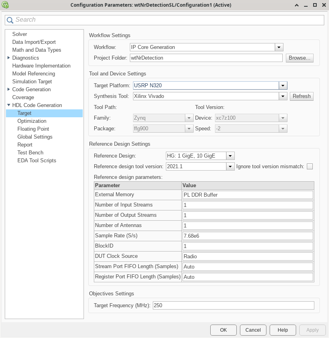
Task: Click the Number of Antennas value
Action: [x=248, y=226]
